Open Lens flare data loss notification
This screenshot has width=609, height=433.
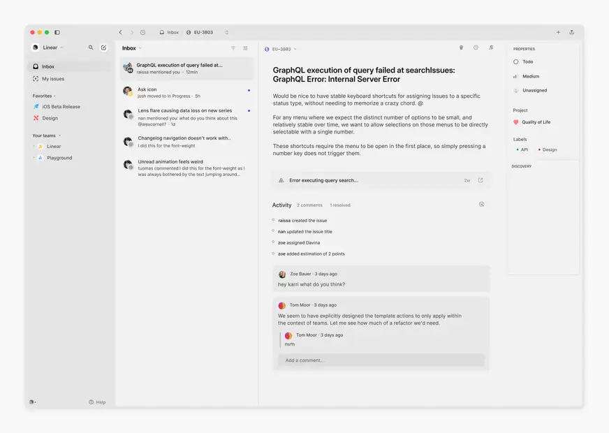click(186, 117)
